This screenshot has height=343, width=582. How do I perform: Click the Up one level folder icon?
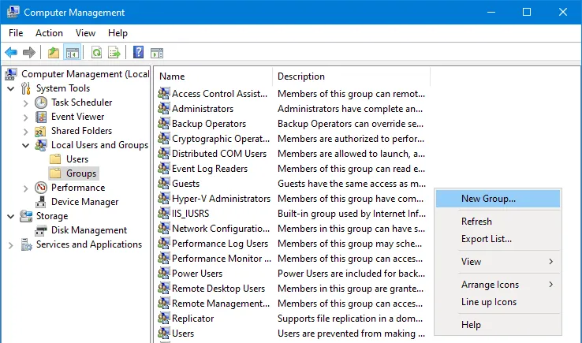[54, 53]
